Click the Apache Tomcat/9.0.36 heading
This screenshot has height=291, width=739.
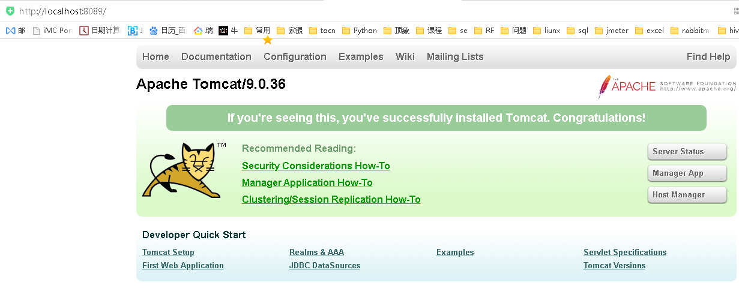(x=211, y=84)
